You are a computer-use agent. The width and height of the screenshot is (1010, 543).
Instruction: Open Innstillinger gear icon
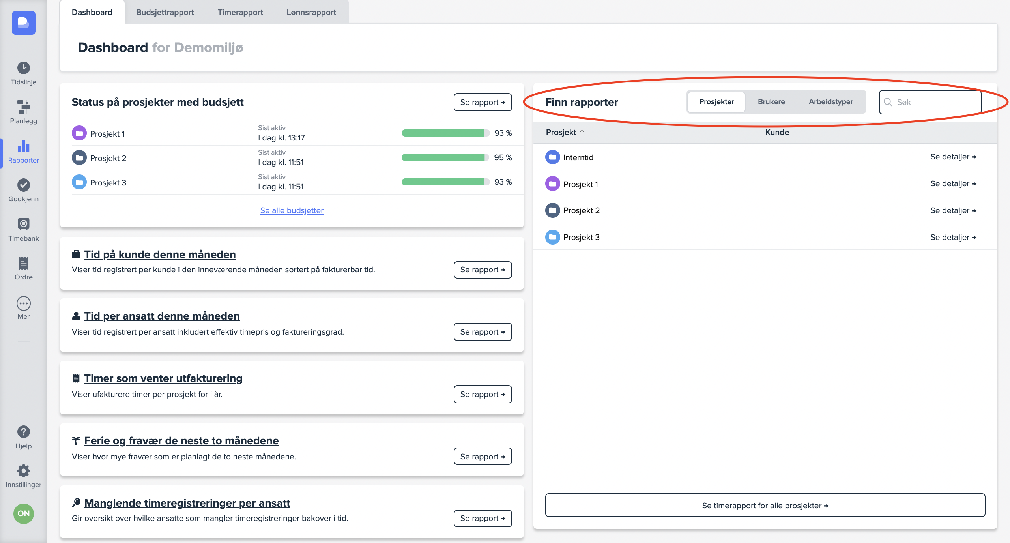(24, 470)
